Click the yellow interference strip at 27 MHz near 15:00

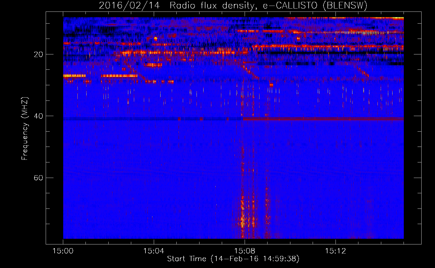tap(74, 76)
